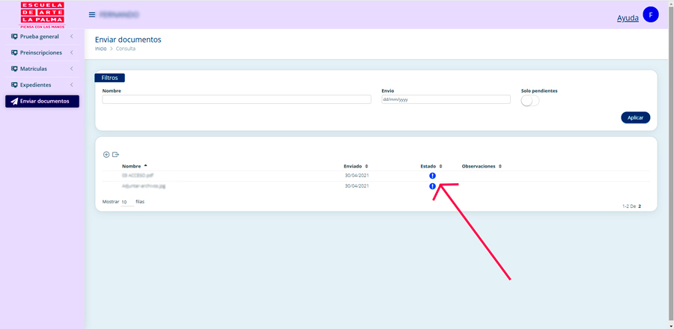Go to Inicio breadcrumb link
The height and width of the screenshot is (329, 674).
(x=100, y=49)
